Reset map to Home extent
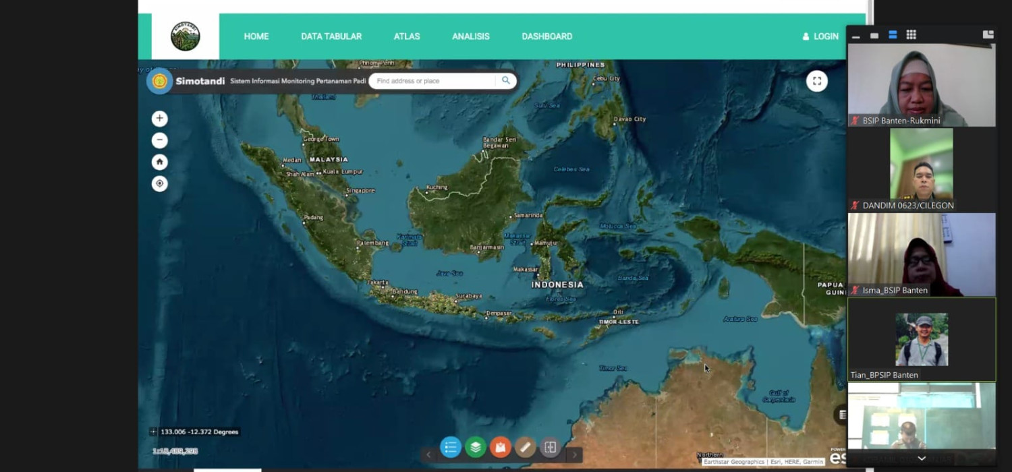This screenshot has height=472, width=1012. tap(159, 162)
